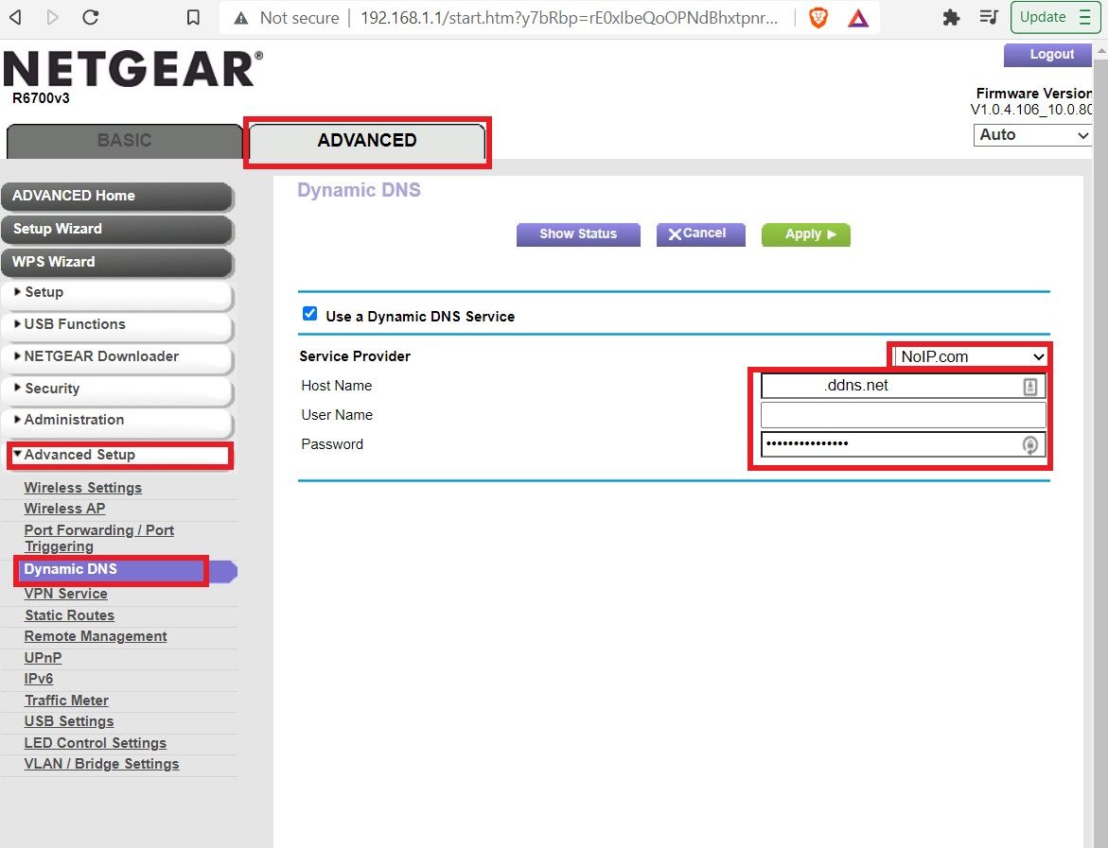Click the Not secure warning icon
The width and height of the screenshot is (1108, 848).
(241, 18)
